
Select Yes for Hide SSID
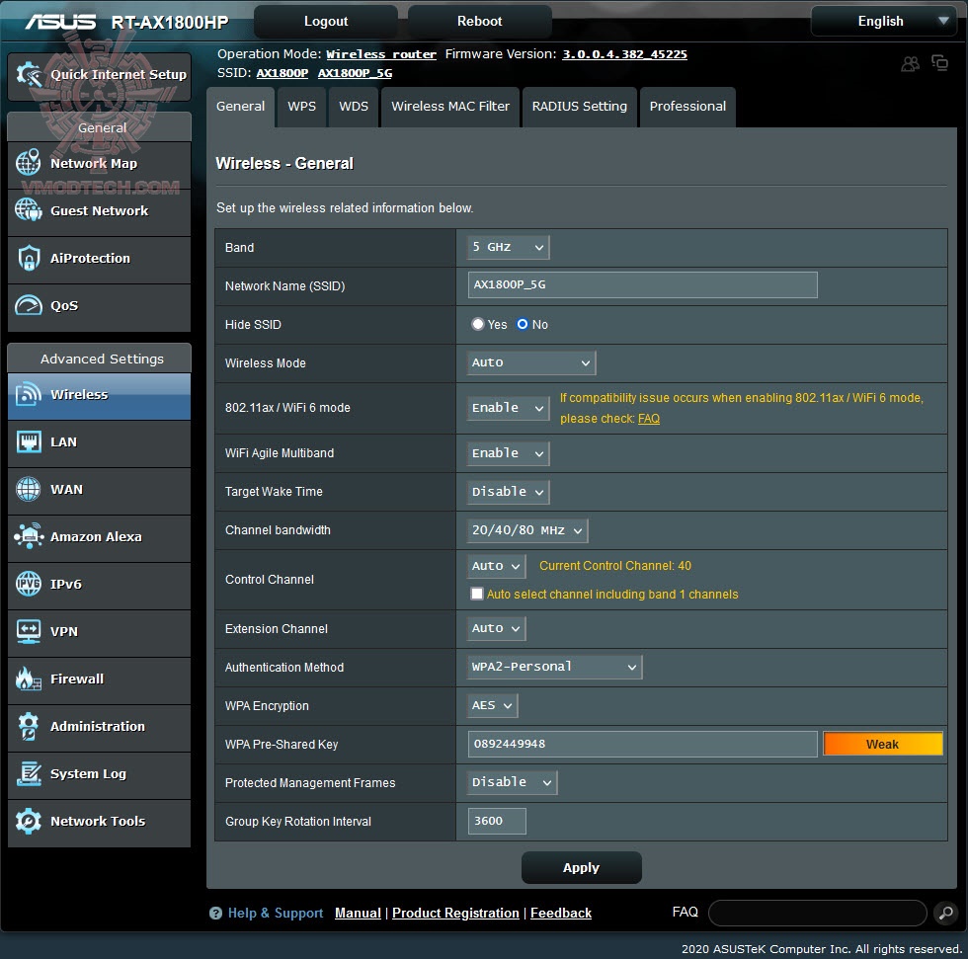click(x=478, y=324)
